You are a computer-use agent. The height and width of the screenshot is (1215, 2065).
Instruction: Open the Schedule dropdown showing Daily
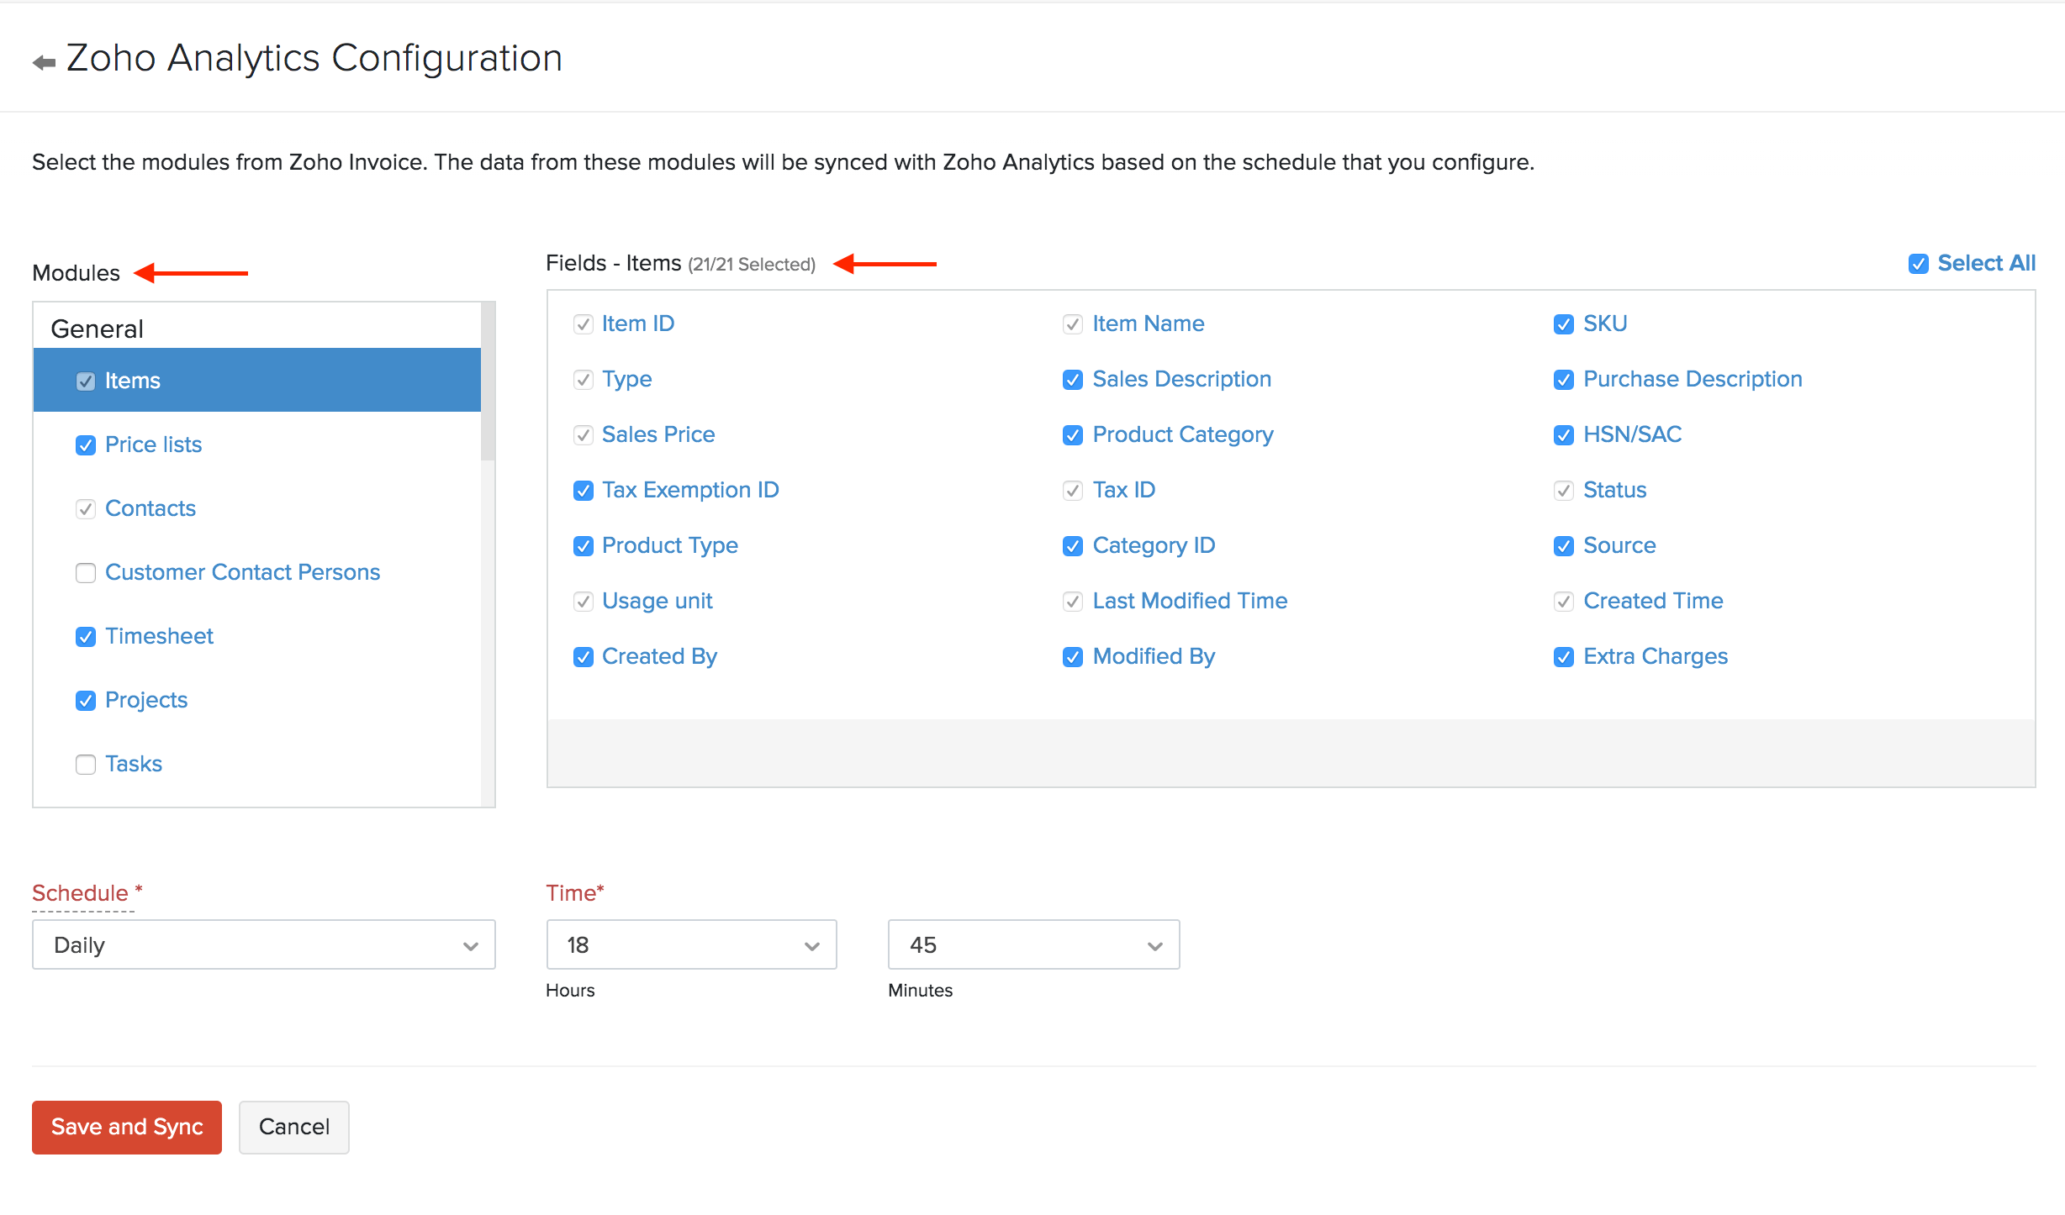(263, 945)
